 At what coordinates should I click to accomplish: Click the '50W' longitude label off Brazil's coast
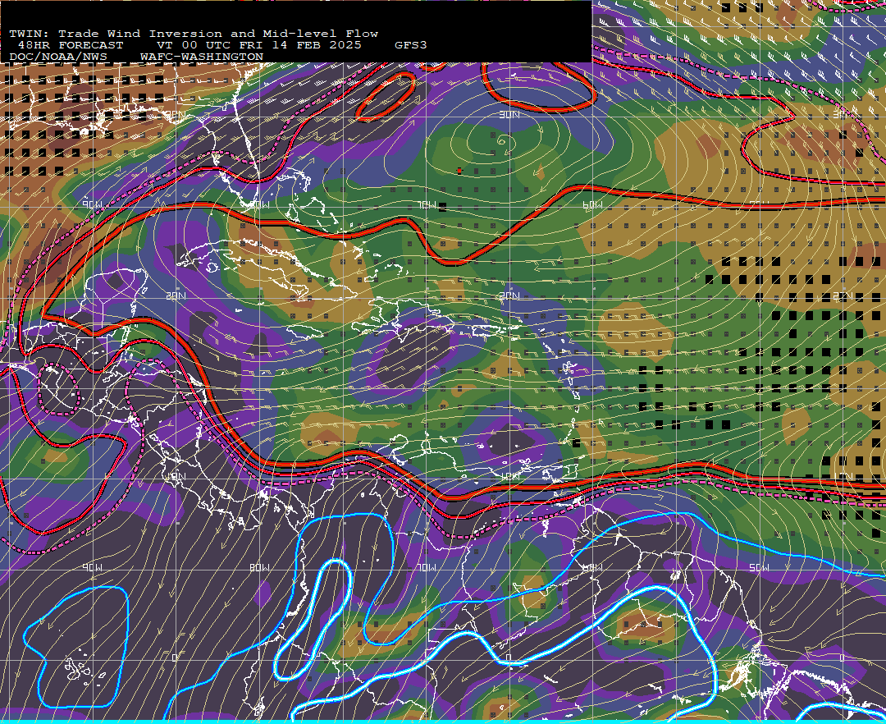coord(759,567)
